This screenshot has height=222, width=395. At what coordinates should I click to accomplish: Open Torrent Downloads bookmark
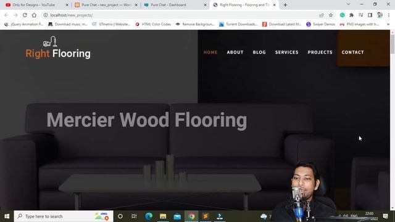[239, 24]
